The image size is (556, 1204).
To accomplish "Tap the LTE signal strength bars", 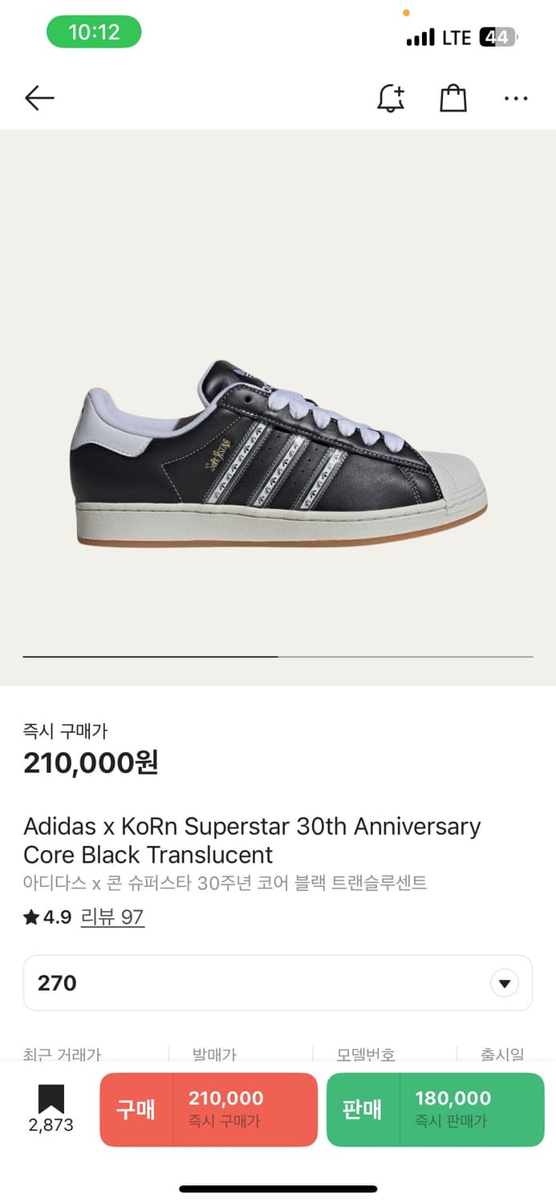I will click(420, 37).
